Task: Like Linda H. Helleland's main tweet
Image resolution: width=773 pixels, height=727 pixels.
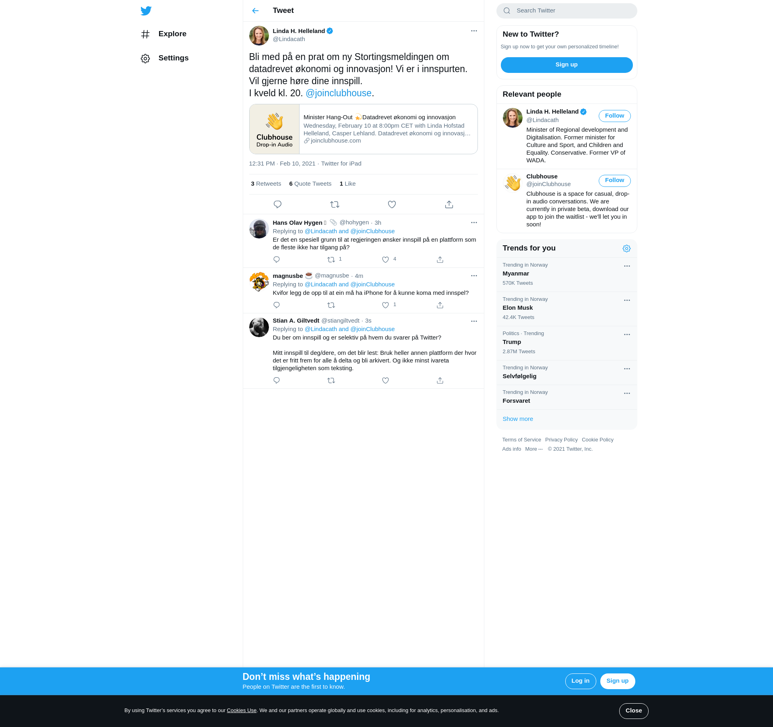Action: [392, 204]
